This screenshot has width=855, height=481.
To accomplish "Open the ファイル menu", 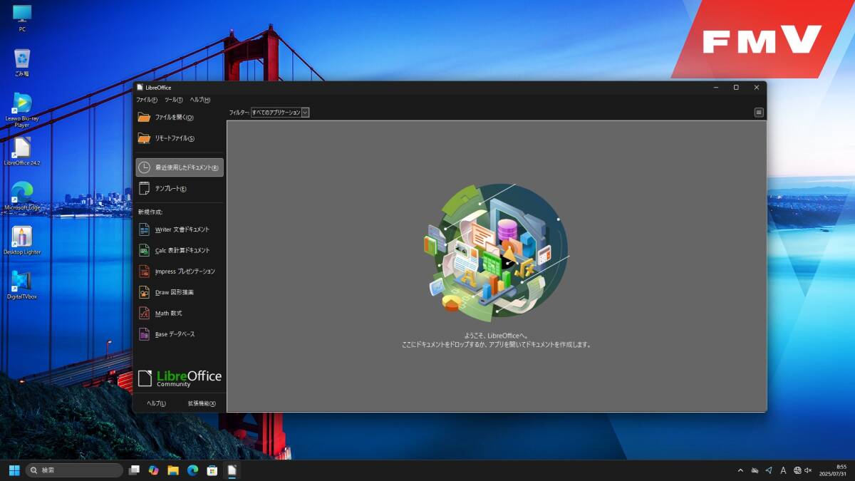I will 147,100.
